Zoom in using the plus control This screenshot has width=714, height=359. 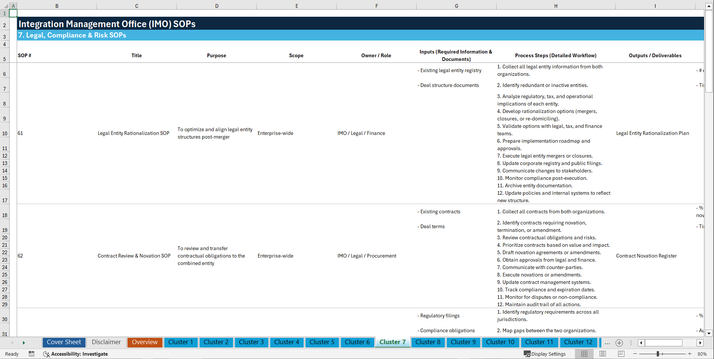coord(690,354)
